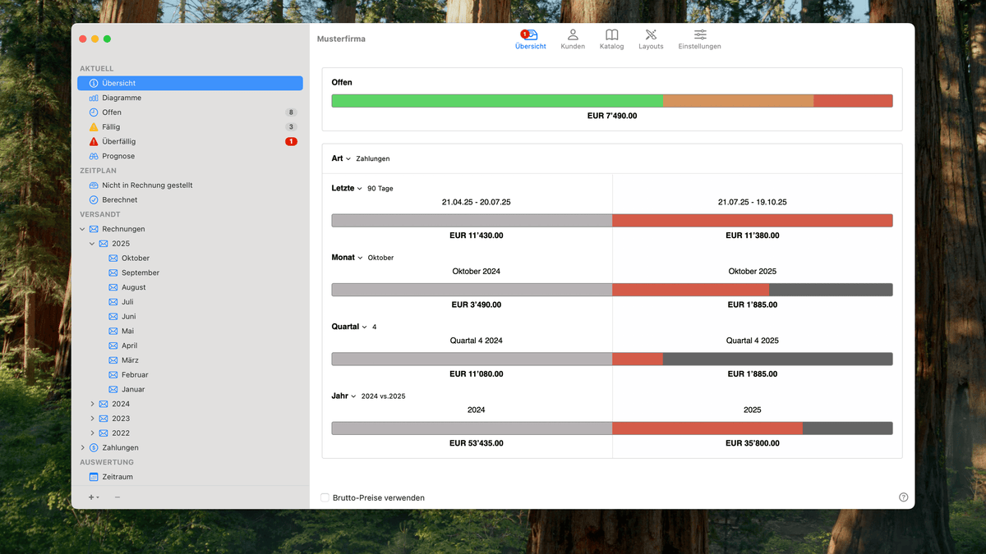Expand the Zahlungen sidebar group
Image resolution: width=986 pixels, height=554 pixels.
[83, 447]
